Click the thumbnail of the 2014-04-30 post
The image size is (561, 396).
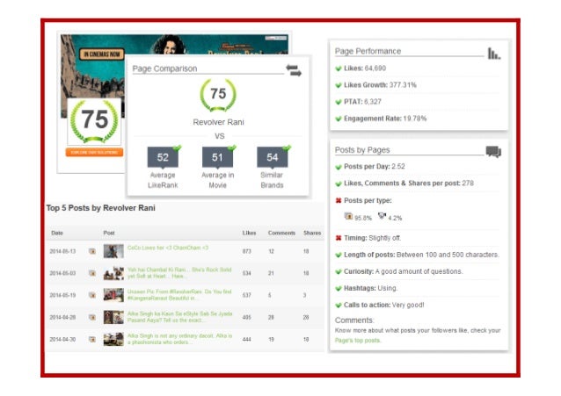tap(113, 339)
